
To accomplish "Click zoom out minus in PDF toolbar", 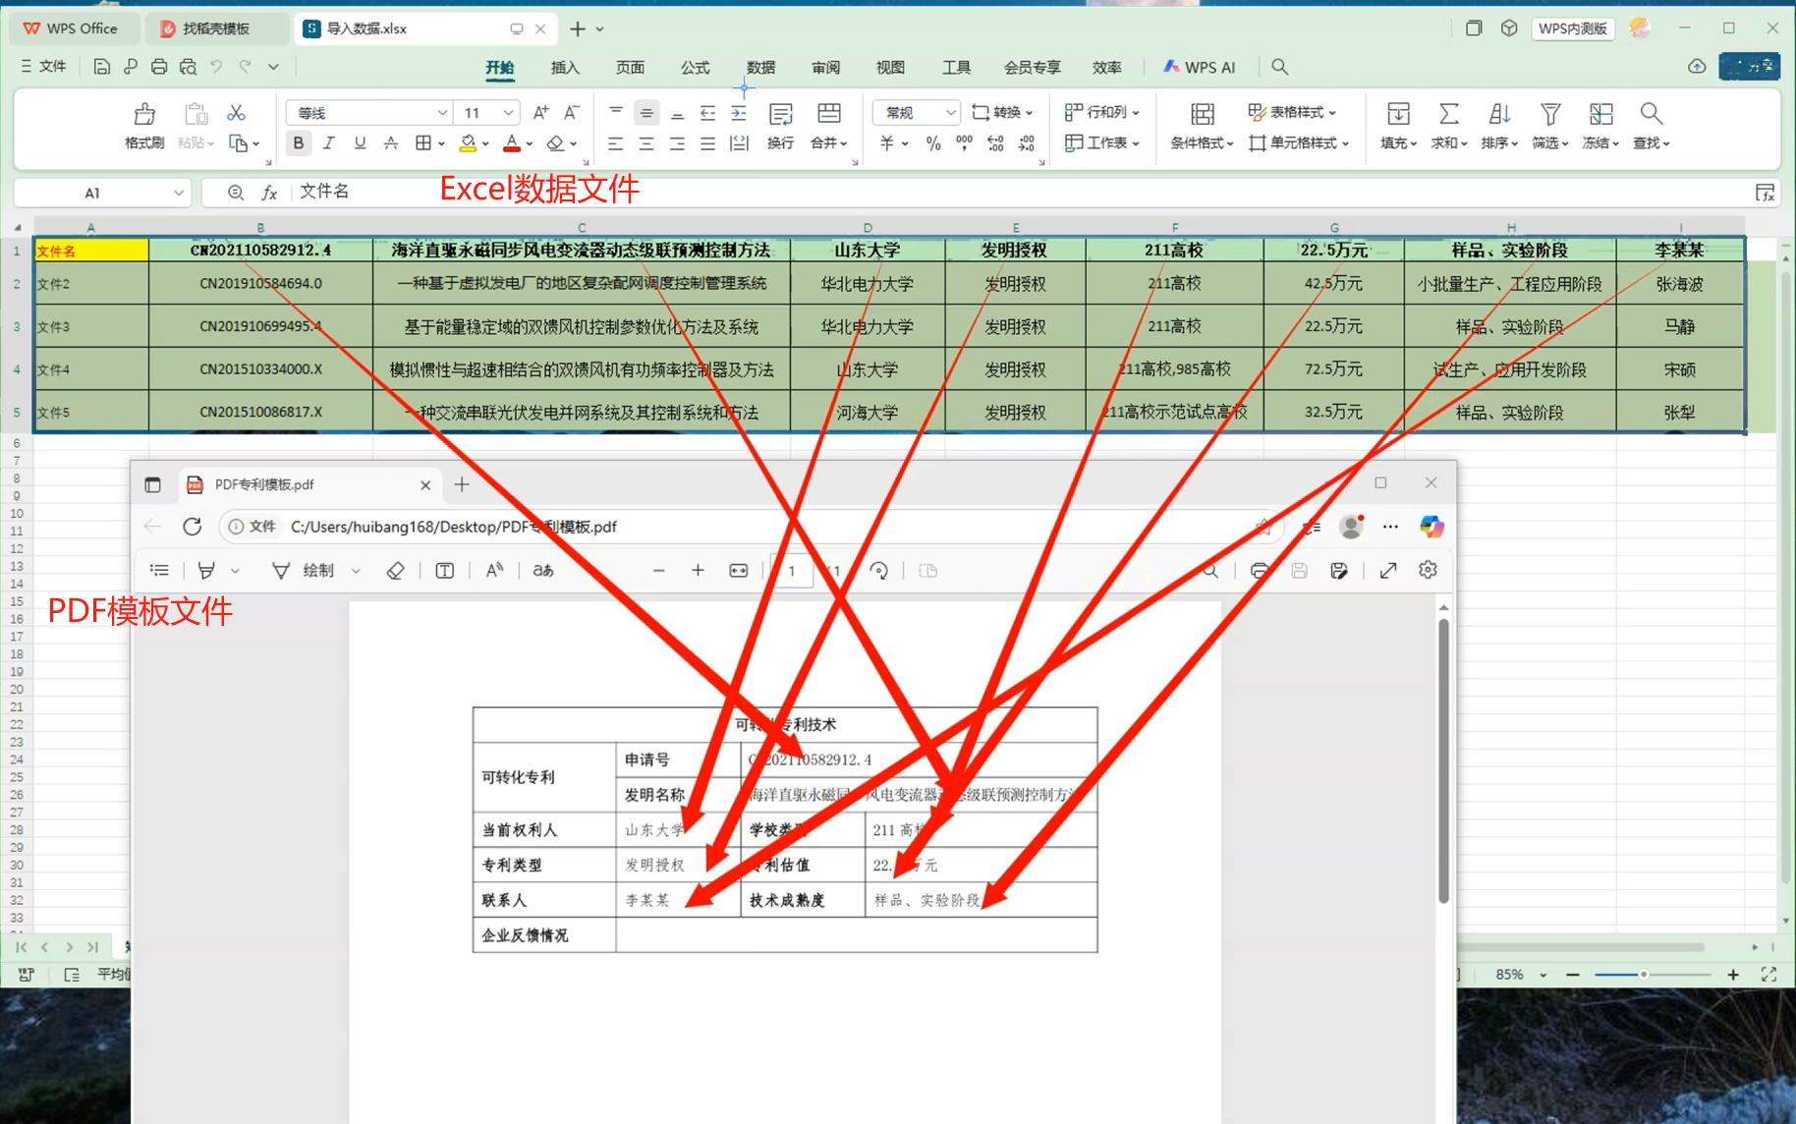I will point(659,571).
